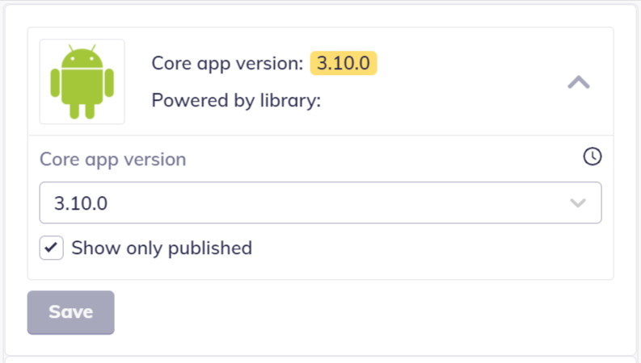The image size is (641, 363).
Task: Uncheck the Show only published checkbox
Action: click(x=52, y=248)
